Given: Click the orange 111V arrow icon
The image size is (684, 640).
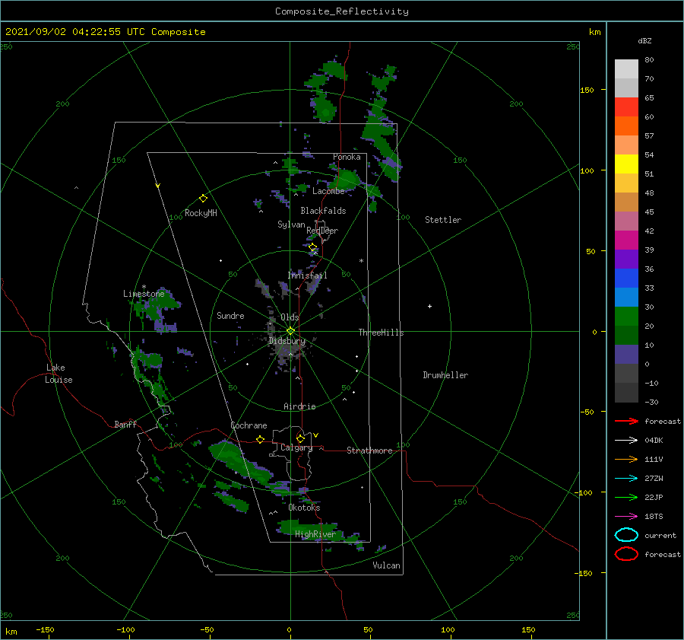Looking at the screenshot, I should coord(626,459).
